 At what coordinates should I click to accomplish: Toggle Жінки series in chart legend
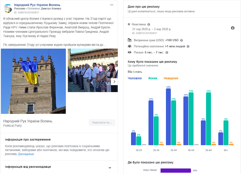tap(153, 78)
